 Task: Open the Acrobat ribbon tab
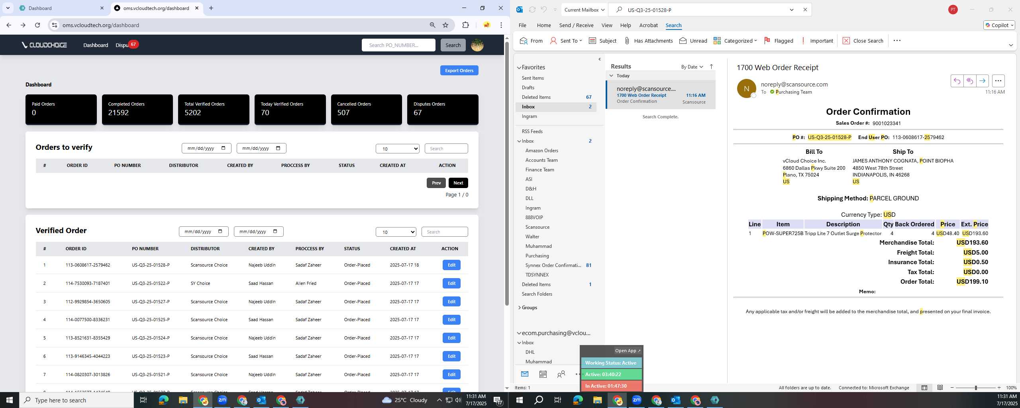648,25
